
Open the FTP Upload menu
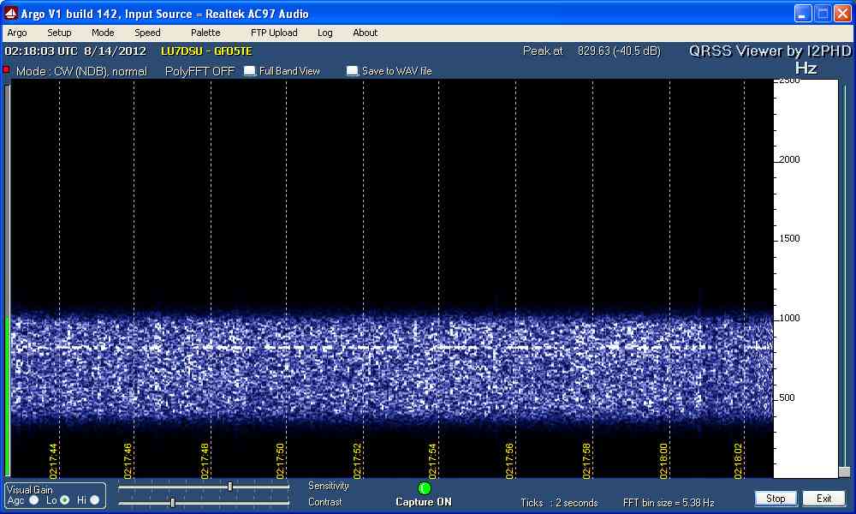pos(274,33)
